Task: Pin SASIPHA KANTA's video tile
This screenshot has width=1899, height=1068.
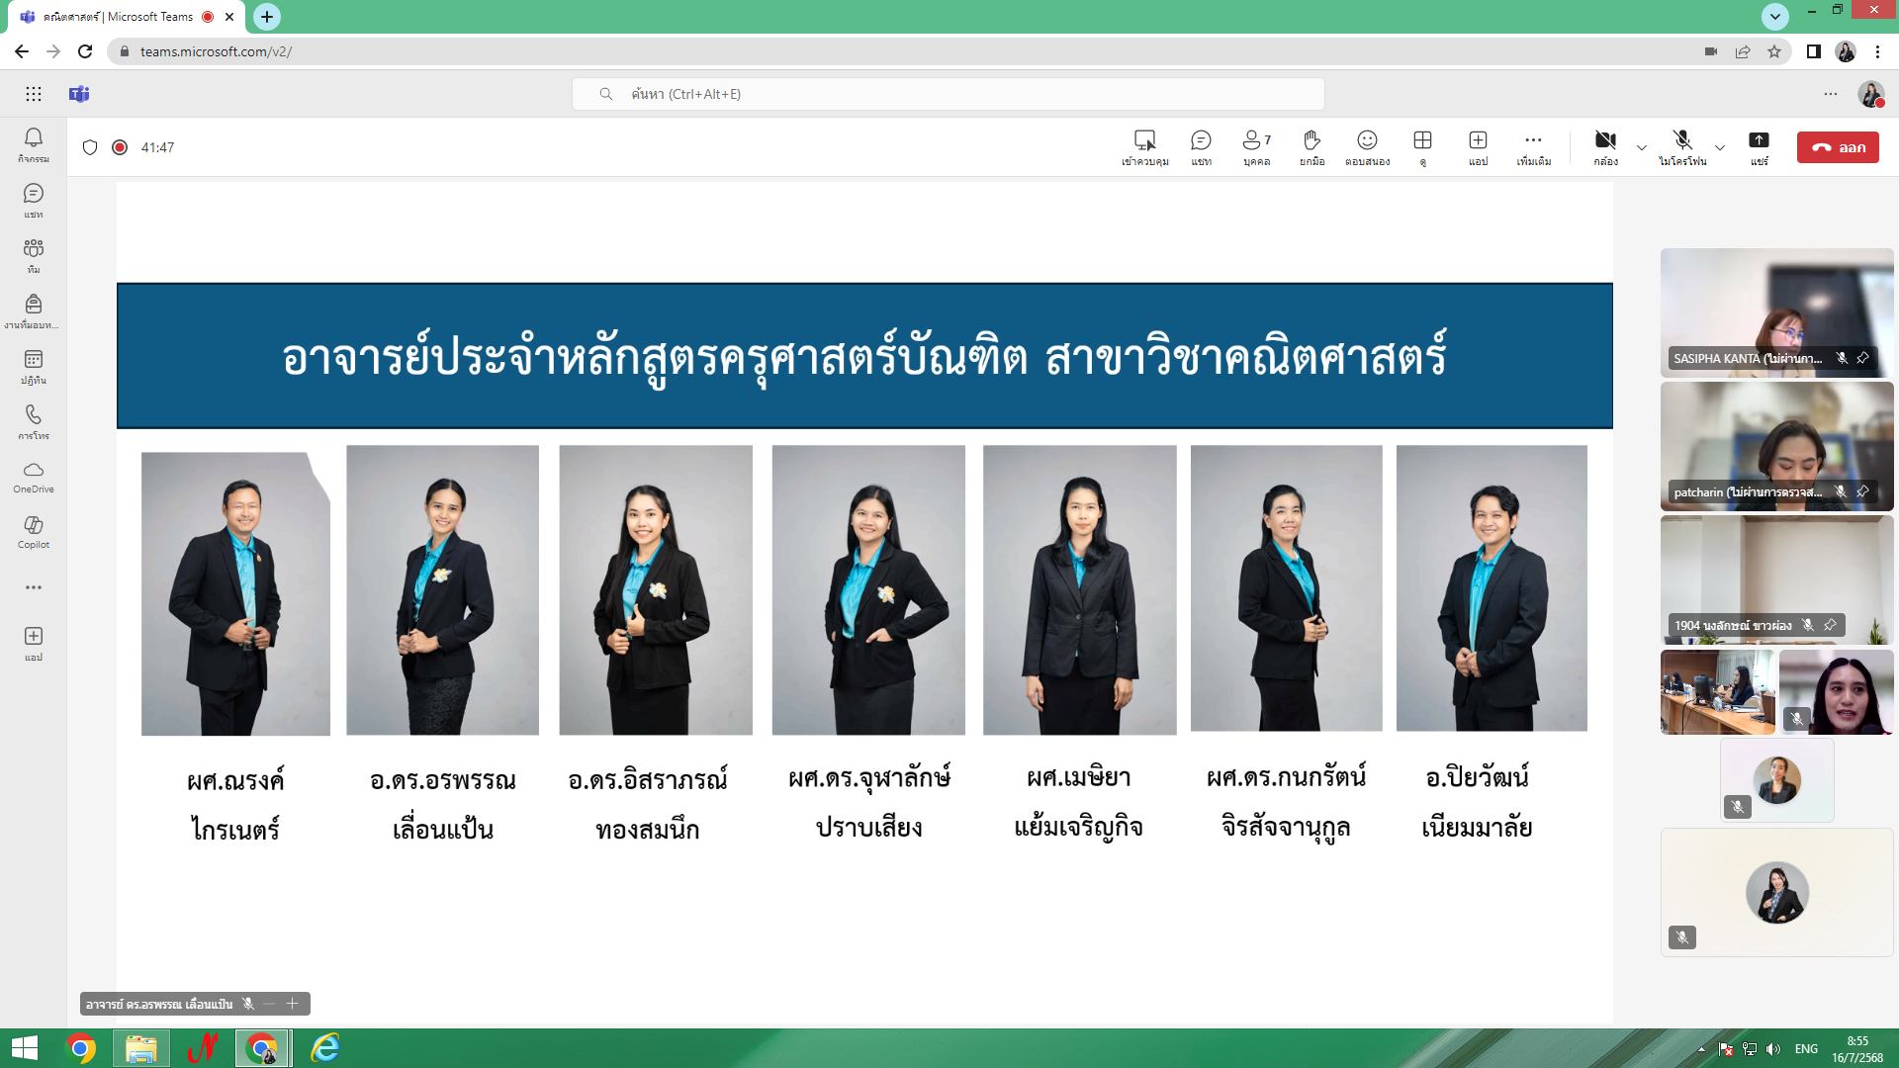Action: coord(1862,358)
